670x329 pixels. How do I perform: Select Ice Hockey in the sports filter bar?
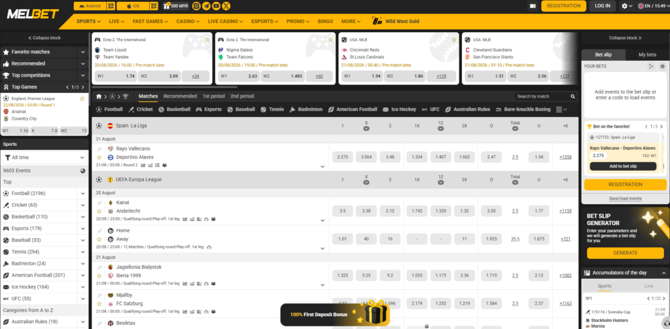coord(399,109)
